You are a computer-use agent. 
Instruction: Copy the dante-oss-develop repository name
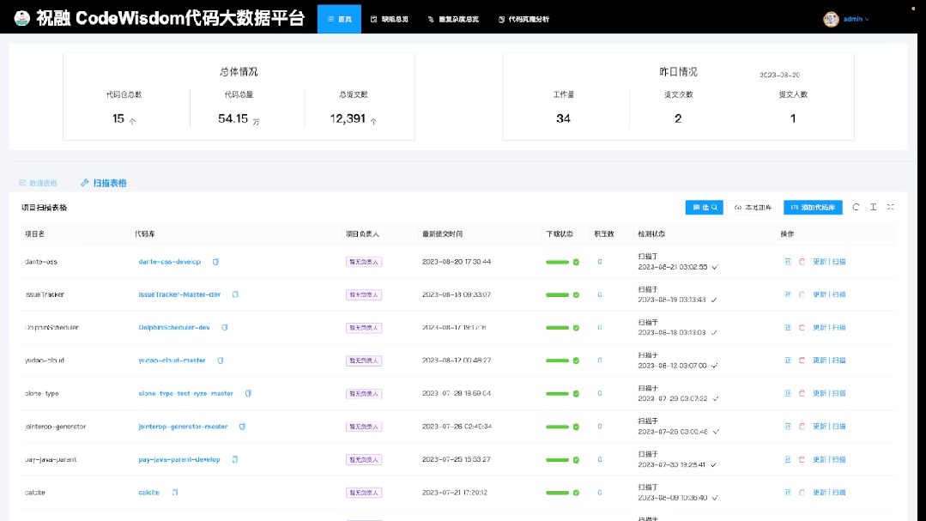[215, 262]
